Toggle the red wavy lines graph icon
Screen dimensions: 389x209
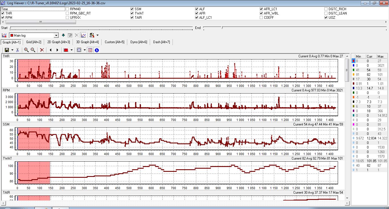[90, 50]
